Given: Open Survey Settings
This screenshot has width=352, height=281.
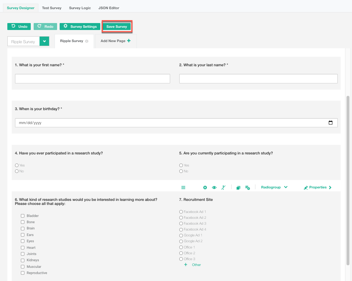Looking at the screenshot, I should 80,26.
